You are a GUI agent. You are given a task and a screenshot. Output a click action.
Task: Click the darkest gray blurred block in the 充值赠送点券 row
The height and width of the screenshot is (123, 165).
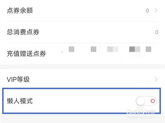coord(132,49)
